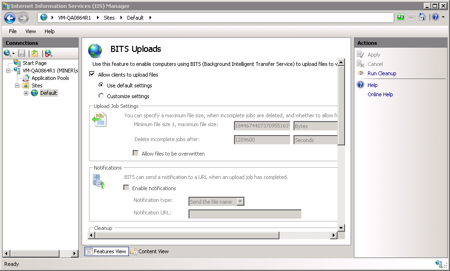Click the blue Help icon in Actions pane

point(360,85)
